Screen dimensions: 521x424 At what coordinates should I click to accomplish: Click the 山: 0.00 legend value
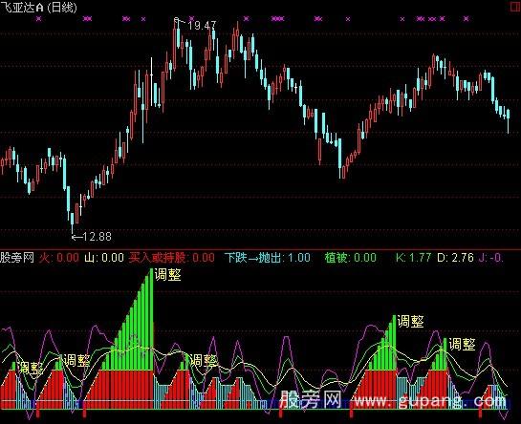pyautogui.click(x=104, y=258)
